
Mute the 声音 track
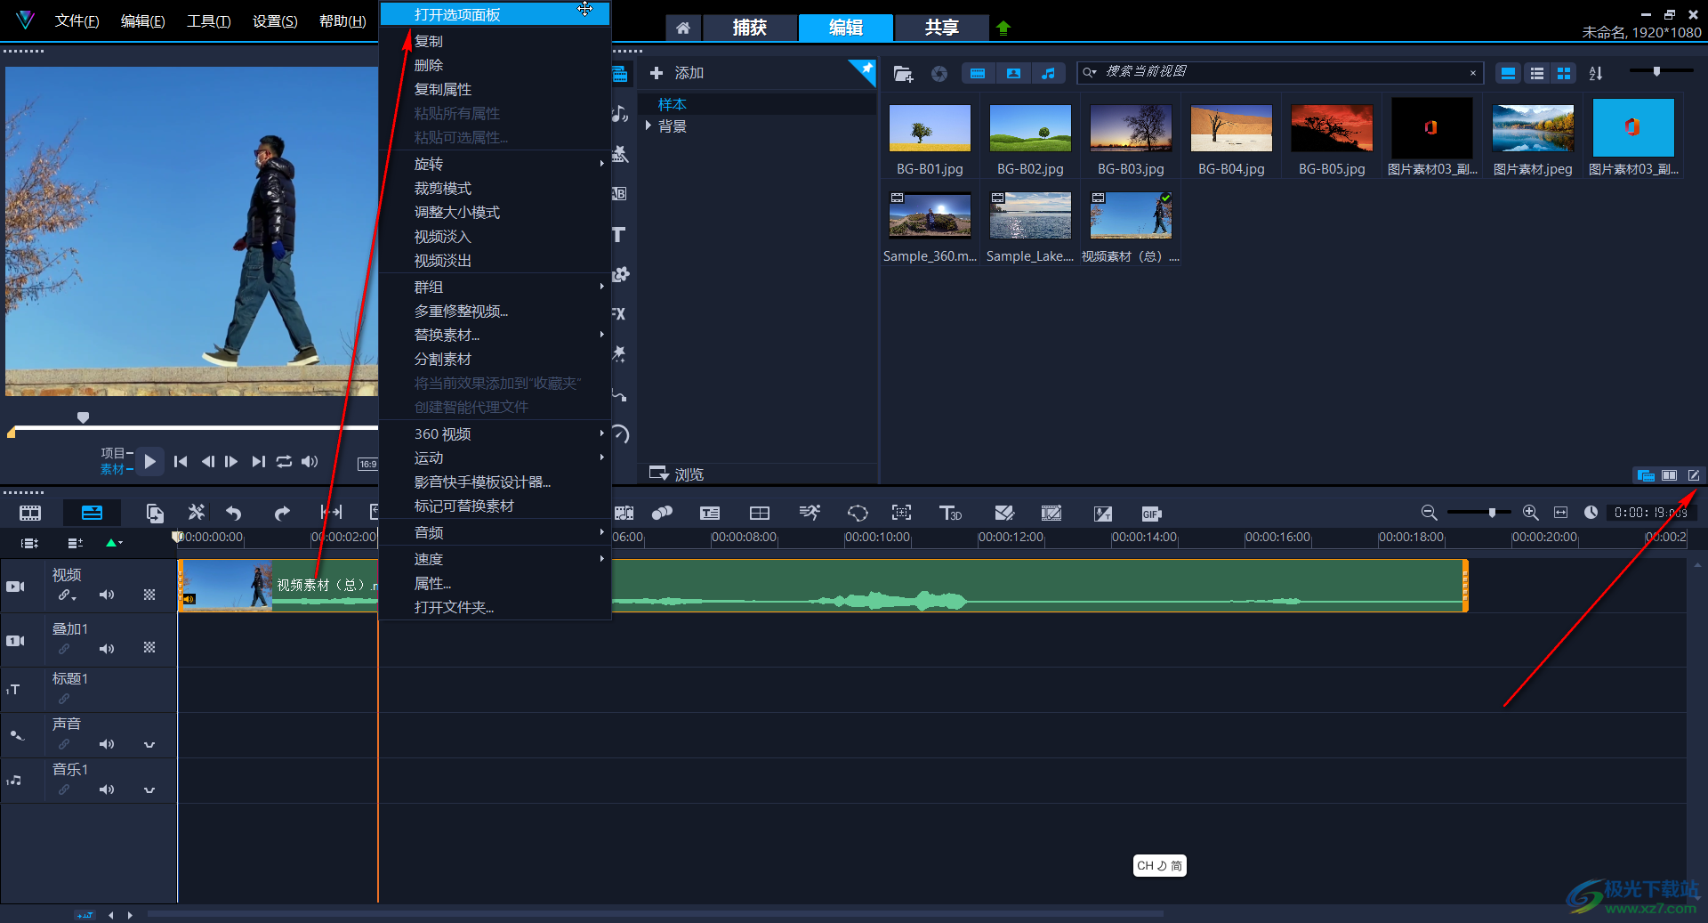click(x=107, y=744)
